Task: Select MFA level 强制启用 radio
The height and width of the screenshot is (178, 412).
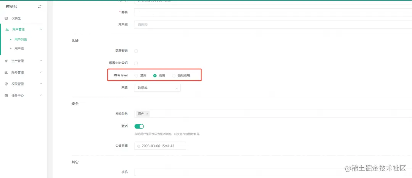Action: [174, 76]
